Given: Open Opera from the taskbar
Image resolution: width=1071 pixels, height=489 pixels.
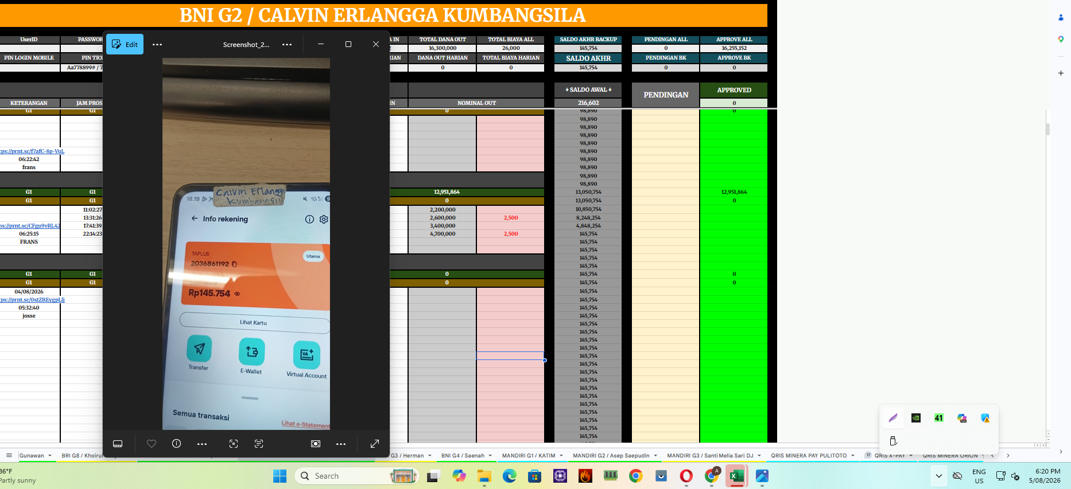Looking at the screenshot, I should (686, 476).
